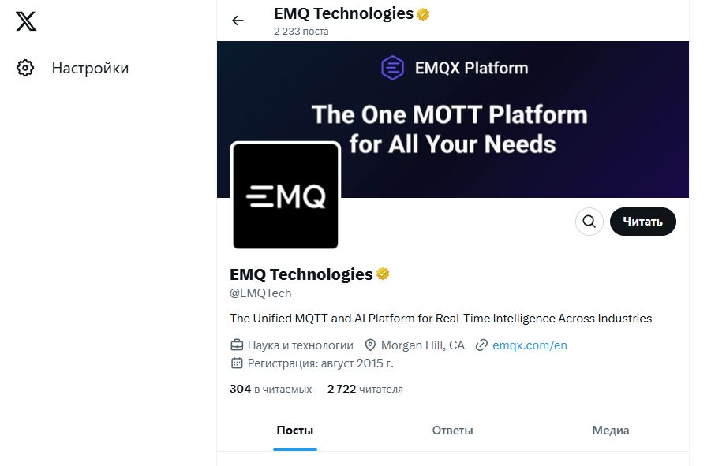View the 2 722 читателя list
This screenshot has height=466, width=711.
(x=365, y=389)
